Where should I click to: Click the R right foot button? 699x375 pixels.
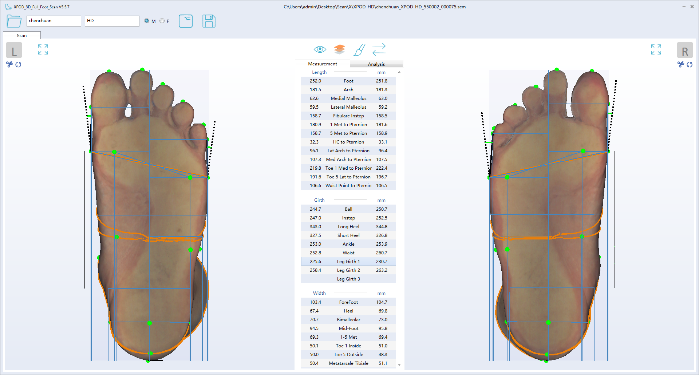click(684, 50)
